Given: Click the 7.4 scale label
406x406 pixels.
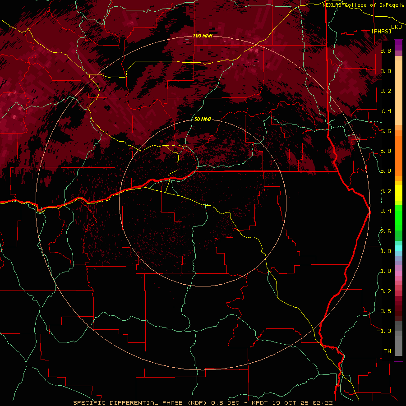Looking at the screenshot, I should [386, 111].
